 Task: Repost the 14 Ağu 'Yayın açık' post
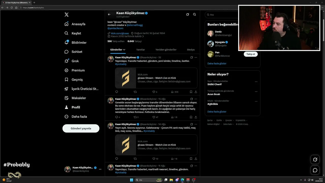pyautogui.click(x=135, y=159)
